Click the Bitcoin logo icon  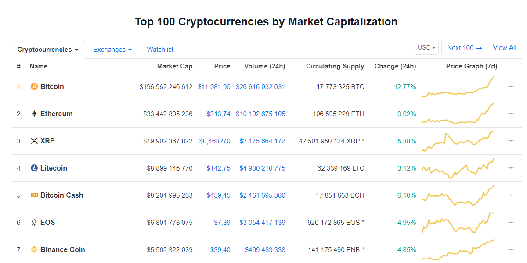coord(34,87)
